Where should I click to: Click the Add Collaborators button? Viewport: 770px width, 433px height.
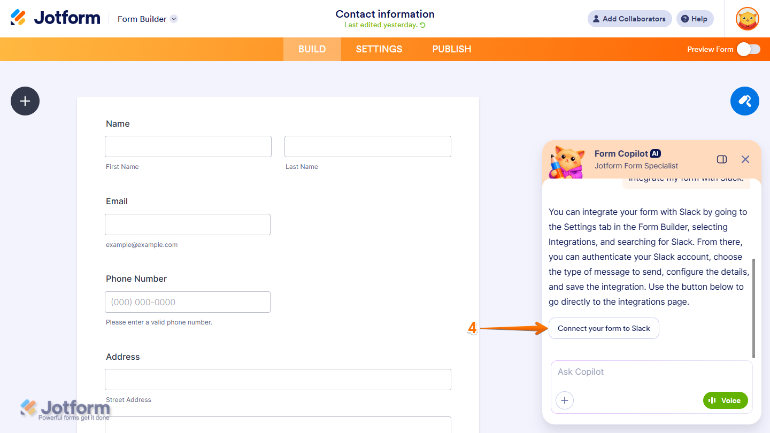(629, 19)
